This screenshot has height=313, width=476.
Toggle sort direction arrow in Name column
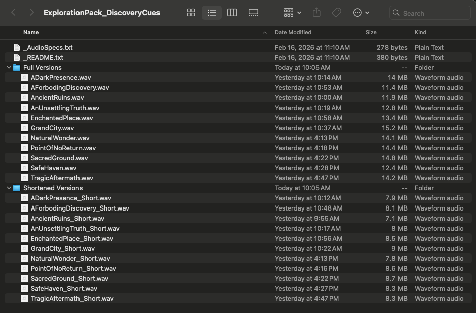pyautogui.click(x=264, y=33)
